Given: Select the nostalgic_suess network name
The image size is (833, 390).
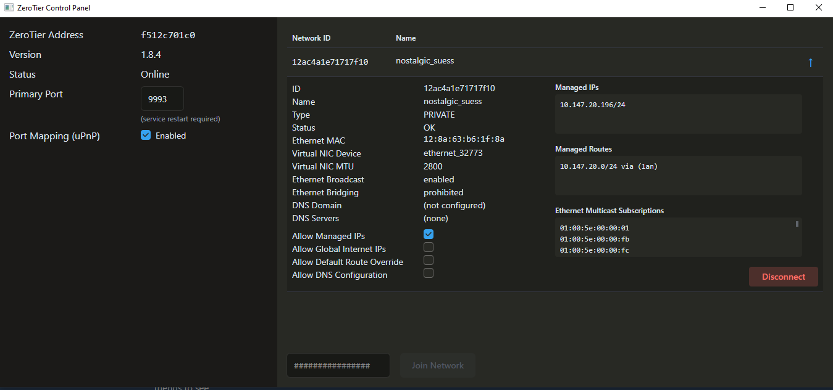Looking at the screenshot, I should click(x=425, y=61).
